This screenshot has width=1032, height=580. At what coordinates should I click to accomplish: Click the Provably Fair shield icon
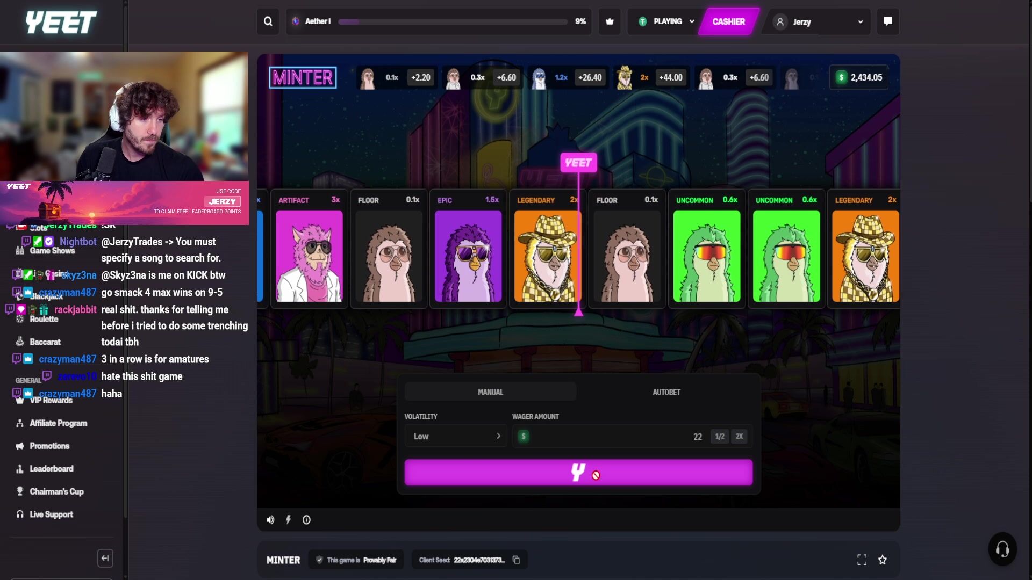pyautogui.click(x=319, y=560)
